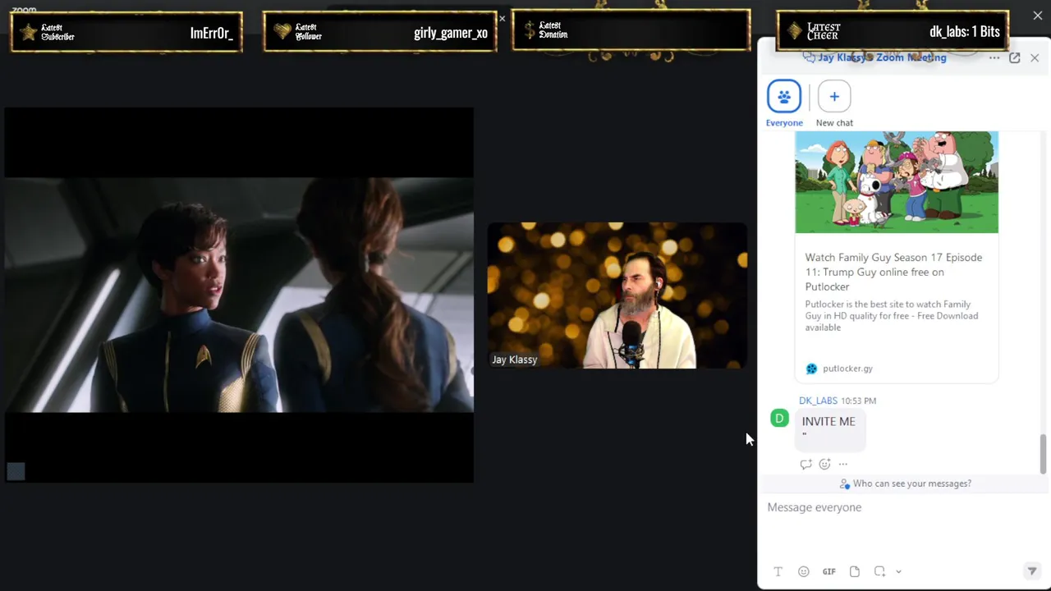Add emoji reaction to INVITE ME message
Viewport: 1051px width, 591px height.
click(x=824, y=464)
